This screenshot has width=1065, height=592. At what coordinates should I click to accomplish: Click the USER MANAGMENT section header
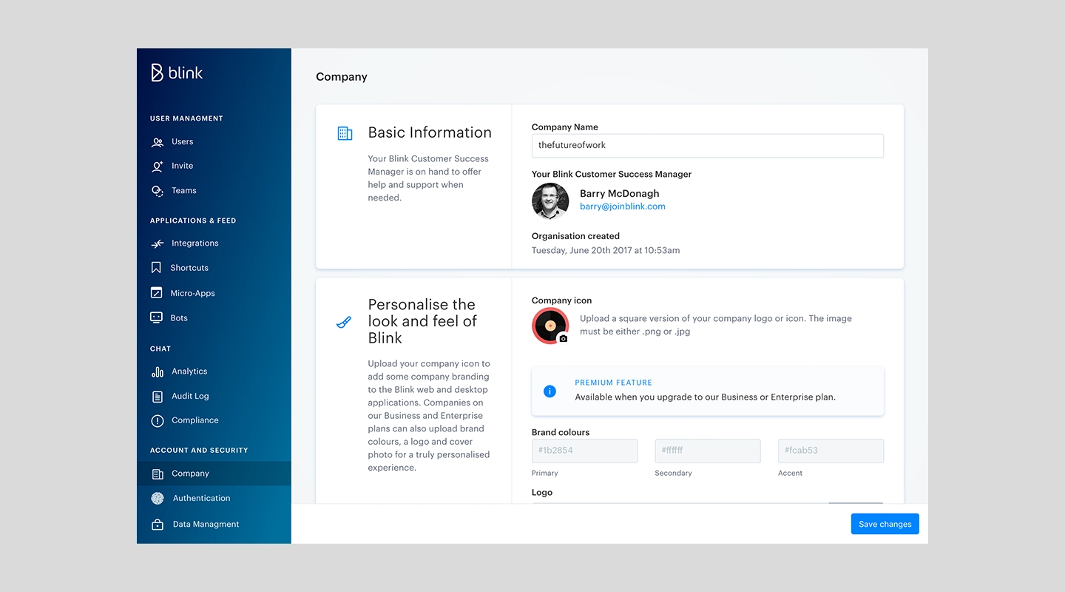186,118
